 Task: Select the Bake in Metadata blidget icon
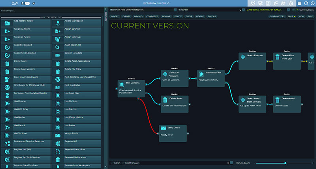pyautogui.click(x=58, y=55)
